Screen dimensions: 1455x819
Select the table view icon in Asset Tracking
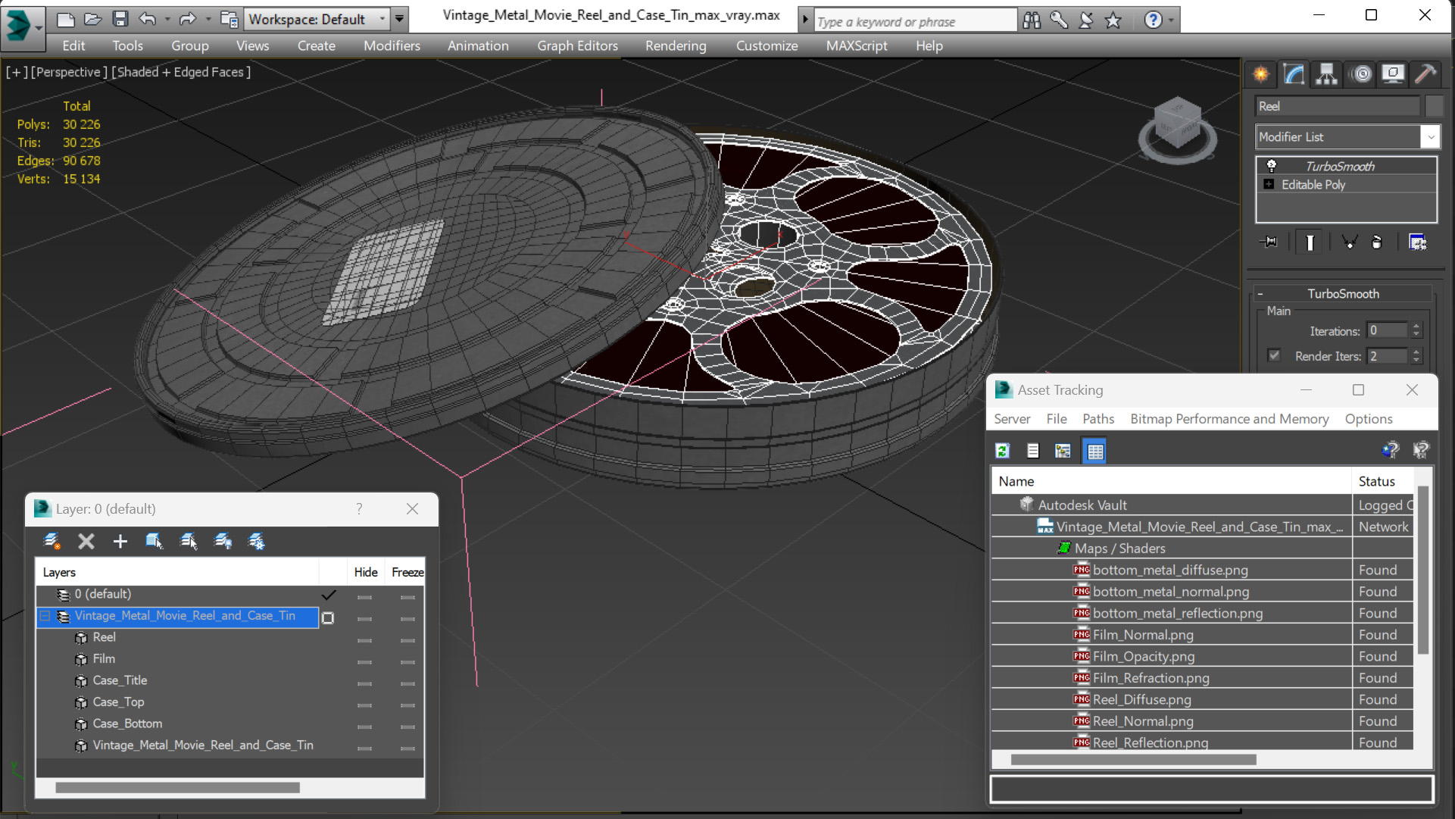pos(1095,451)
